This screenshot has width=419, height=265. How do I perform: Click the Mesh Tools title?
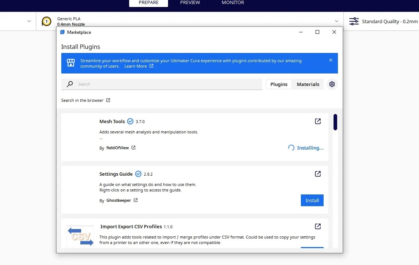click(x=112, y=121)
